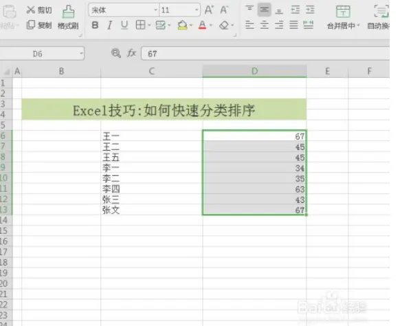Click the Cut (剪切) scissors button
The image size is (411, 326).
click(x=39, y=10)
